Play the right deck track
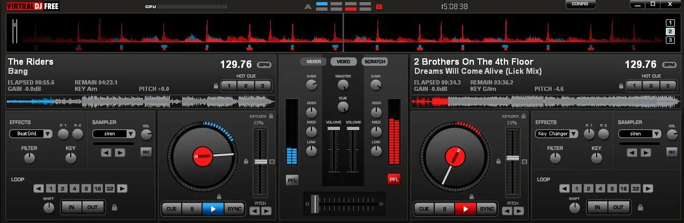 pyautogui.click(x=465, y=209)
